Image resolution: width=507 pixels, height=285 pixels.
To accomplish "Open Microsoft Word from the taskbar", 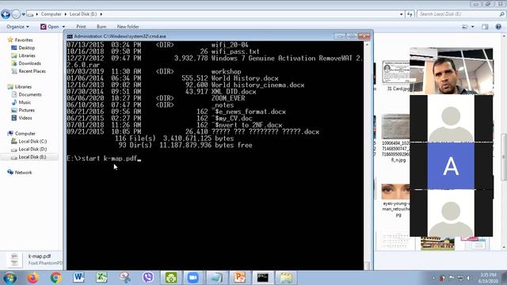I will [78, 278].
